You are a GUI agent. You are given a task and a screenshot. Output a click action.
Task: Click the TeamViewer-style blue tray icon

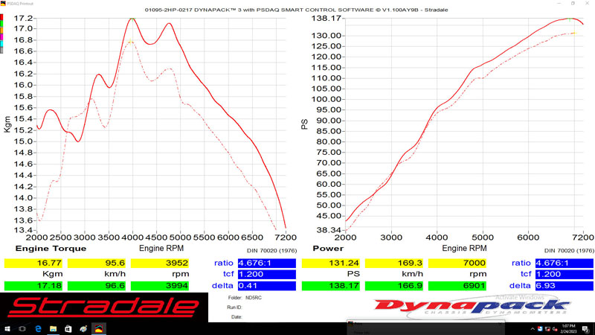pos(540,329)
